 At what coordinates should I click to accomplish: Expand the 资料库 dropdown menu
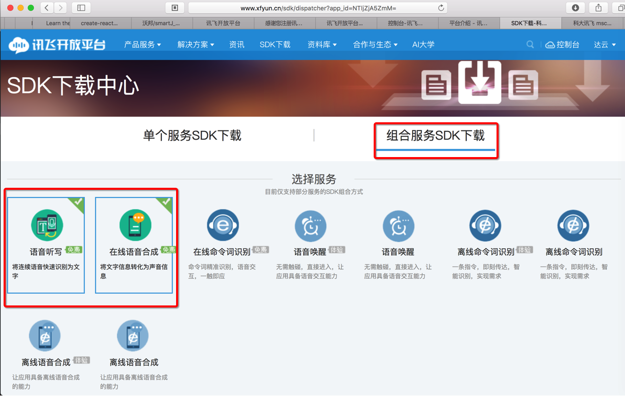(322, 45)
